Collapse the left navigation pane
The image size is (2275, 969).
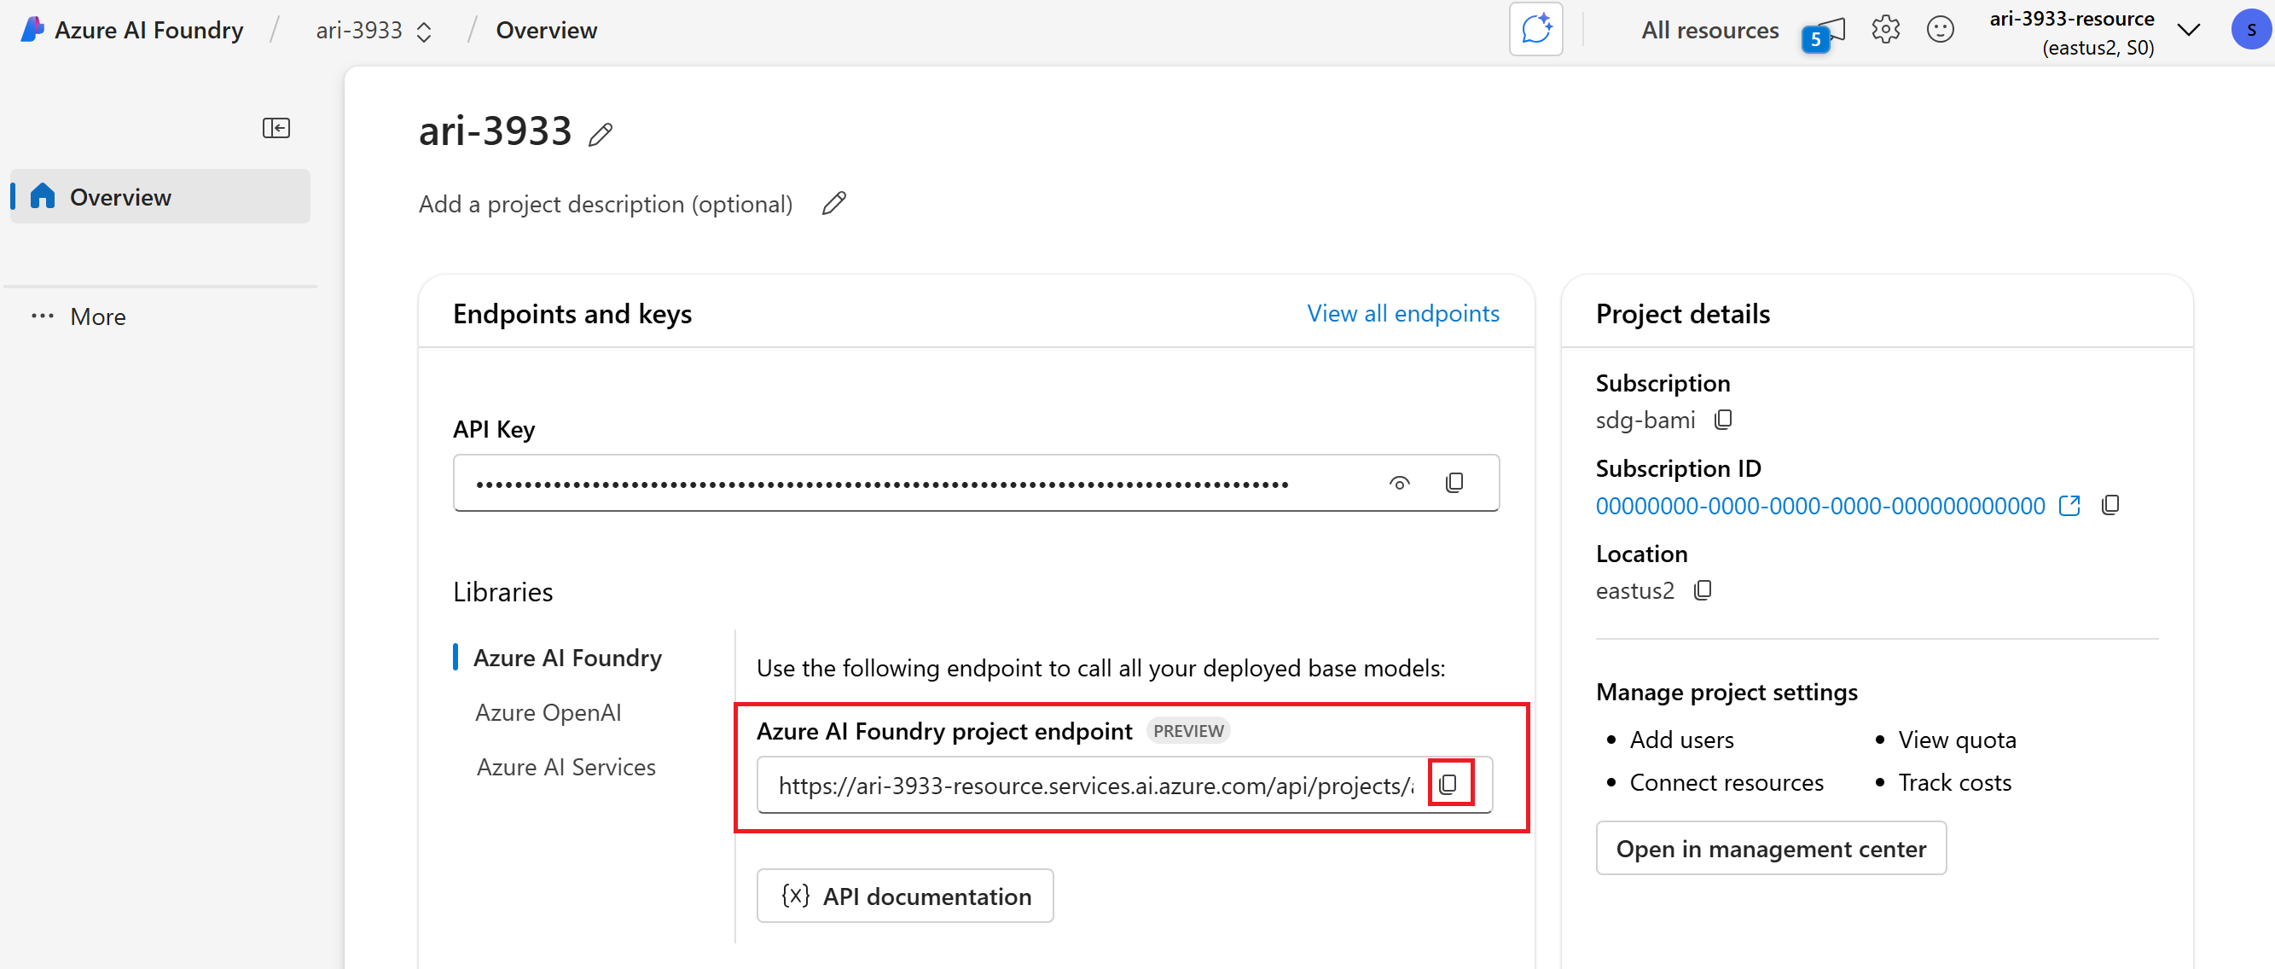coord(276,127)
